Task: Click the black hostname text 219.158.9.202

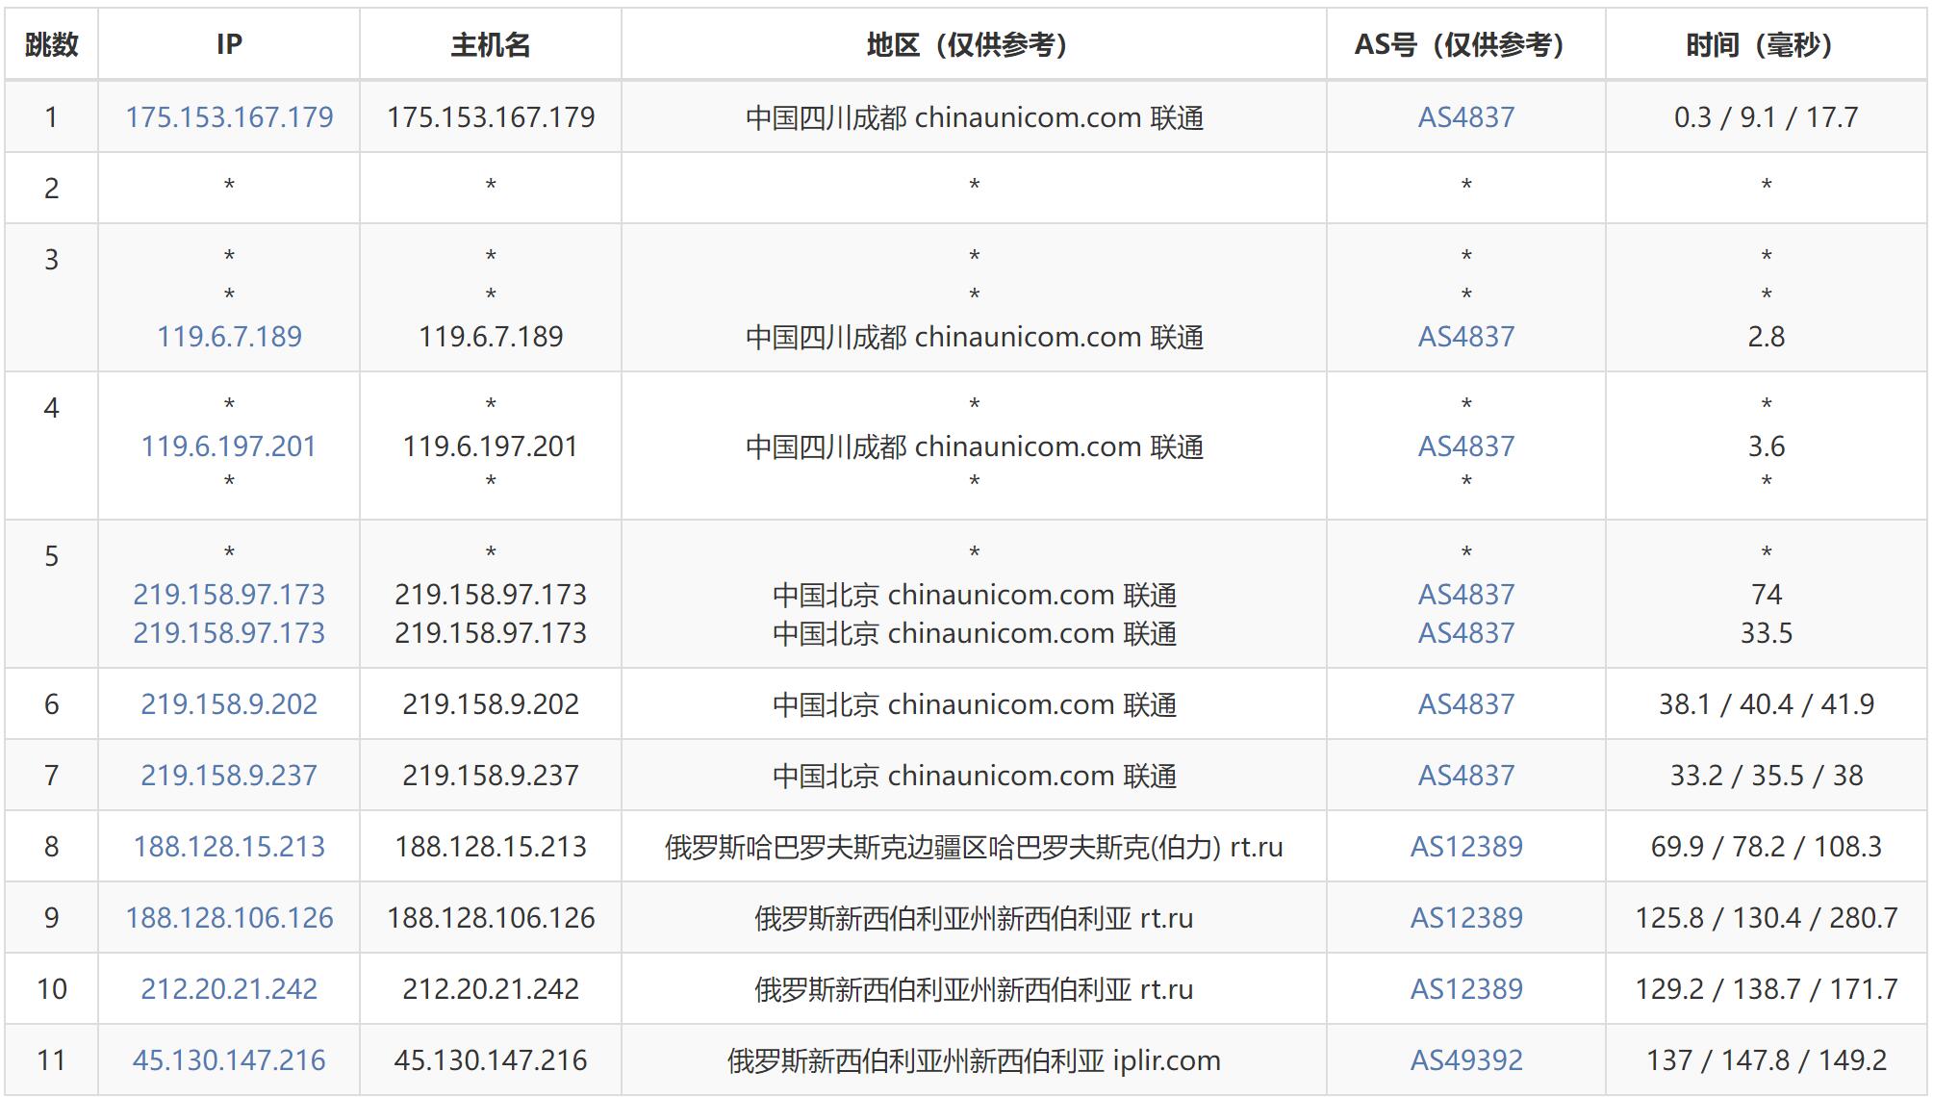Action: click(x=491, y=704)
